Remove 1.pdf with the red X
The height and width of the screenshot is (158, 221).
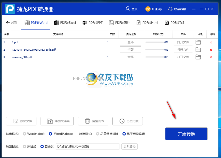tap(211, 42)
